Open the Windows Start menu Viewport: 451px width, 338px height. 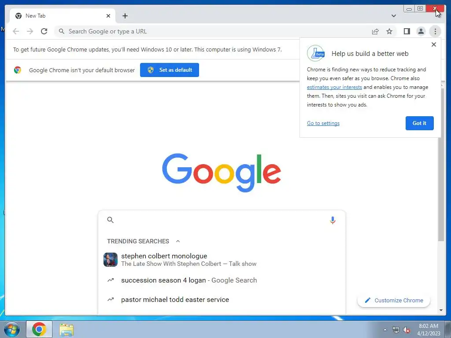11,329
